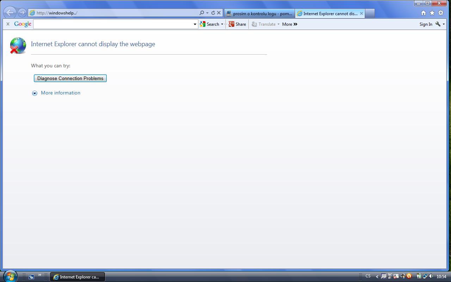Open Google Toolbar wrench options

pos(440,24)
